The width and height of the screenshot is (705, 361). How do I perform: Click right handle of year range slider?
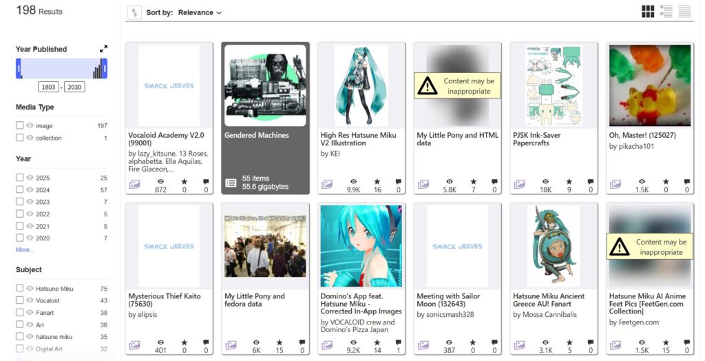click(x=105, y=68)
